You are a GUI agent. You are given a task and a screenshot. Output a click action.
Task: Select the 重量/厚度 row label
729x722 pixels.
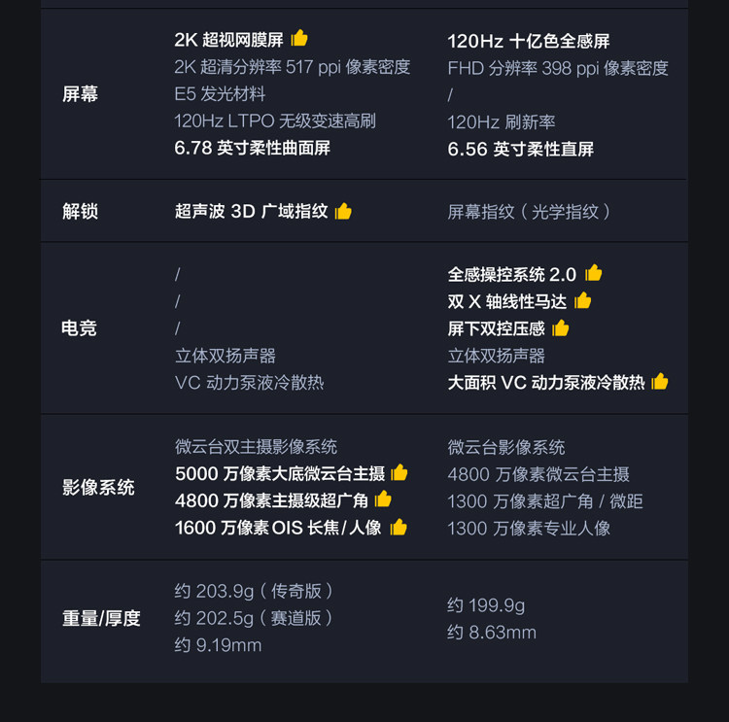101,618
